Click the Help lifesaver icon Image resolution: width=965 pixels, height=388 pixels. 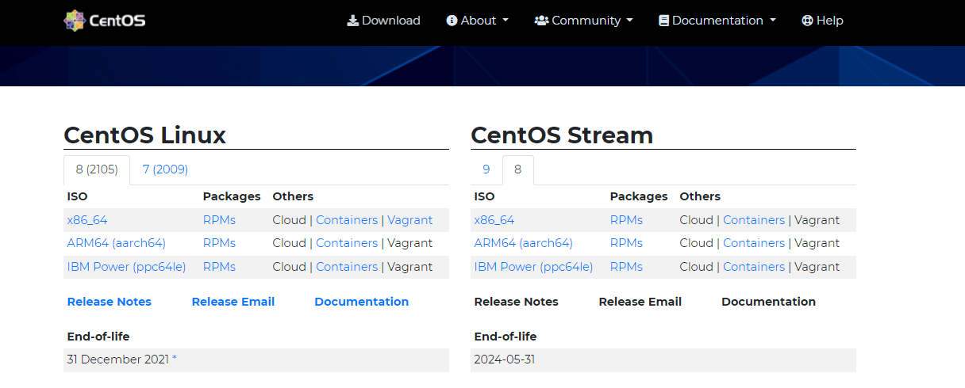807,21
